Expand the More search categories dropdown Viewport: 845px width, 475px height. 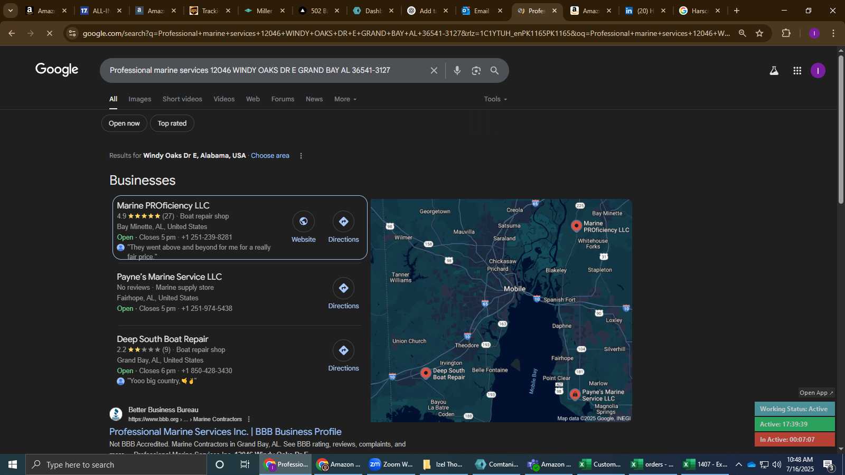[345, 99]
